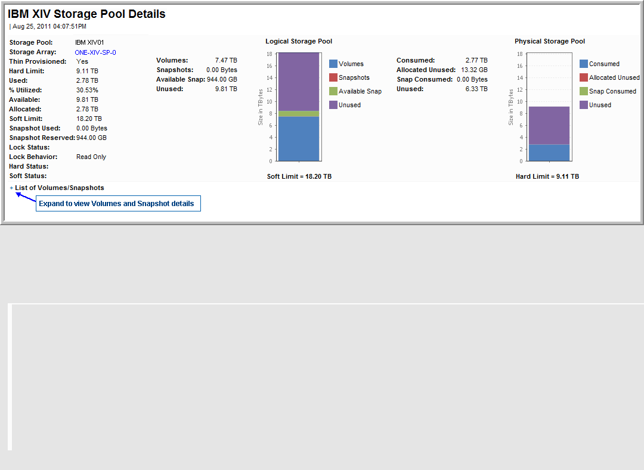Click the red Snapshots legend swatch
Screen dimensions: 644x470
tap(333, 77)
